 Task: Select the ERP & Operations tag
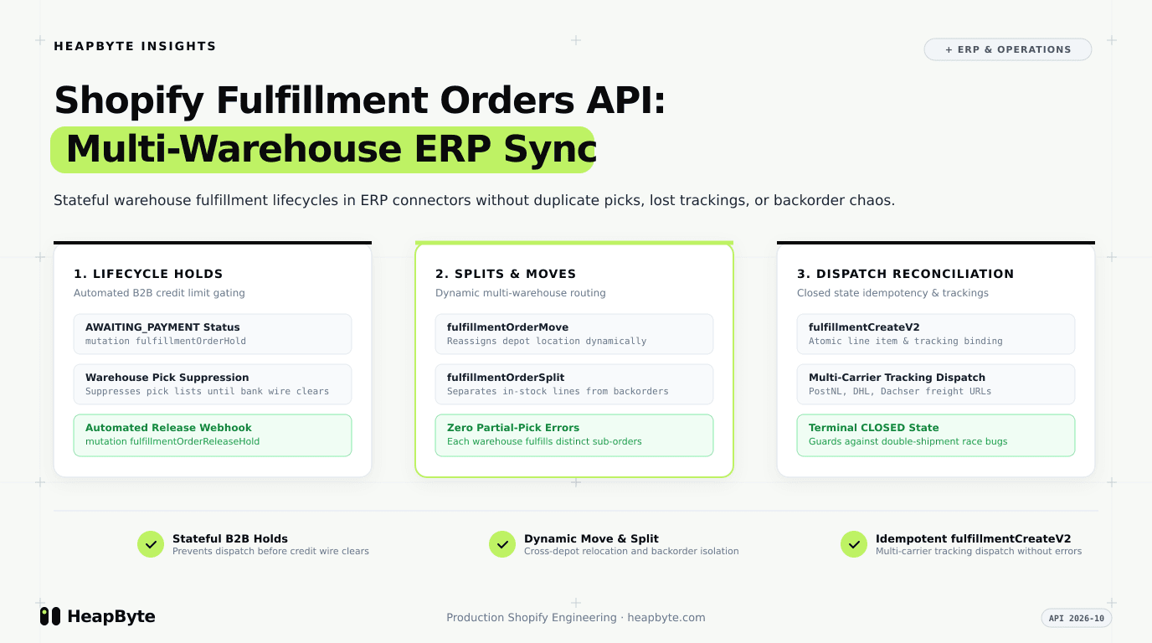(x=1008, y=49)
